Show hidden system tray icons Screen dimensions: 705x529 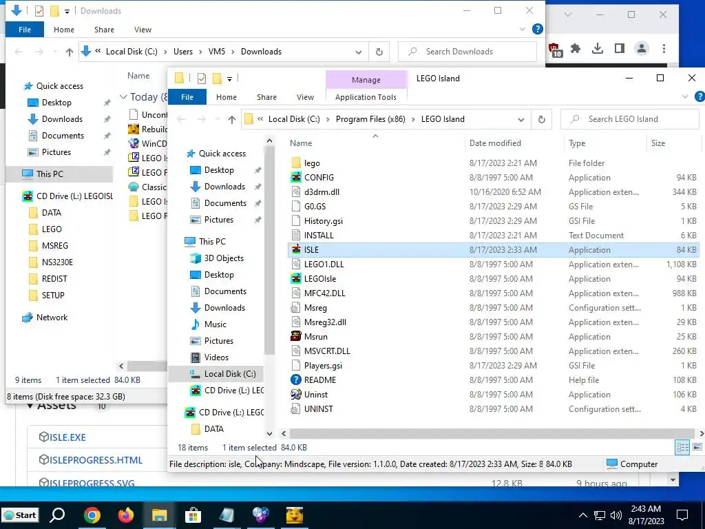pyautogui.click(x=582, y=515)
